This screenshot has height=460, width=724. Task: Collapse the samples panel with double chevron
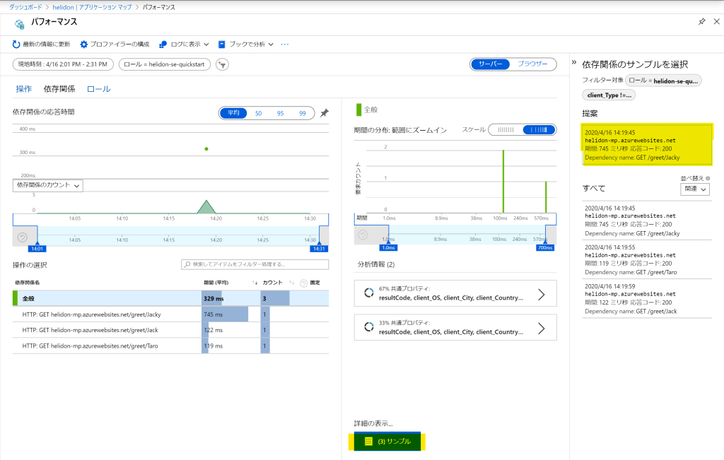(574, 63)
